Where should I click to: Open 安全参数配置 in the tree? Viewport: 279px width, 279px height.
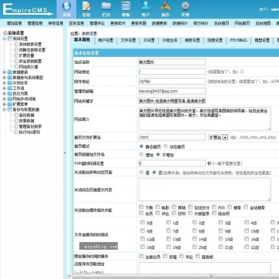pyautogui.click(x=30, y=61)
